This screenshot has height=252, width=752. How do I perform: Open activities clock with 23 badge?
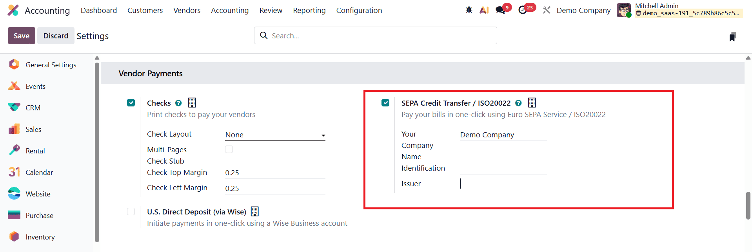[526, 9]
